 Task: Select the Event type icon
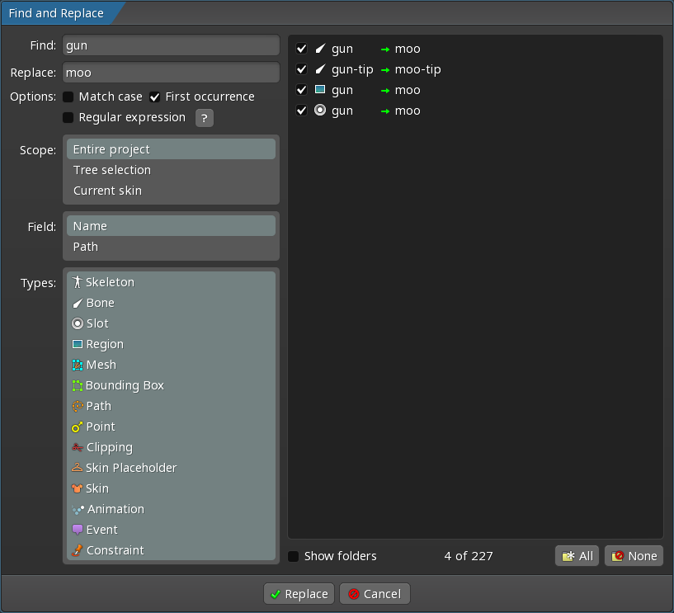[78, 530]
